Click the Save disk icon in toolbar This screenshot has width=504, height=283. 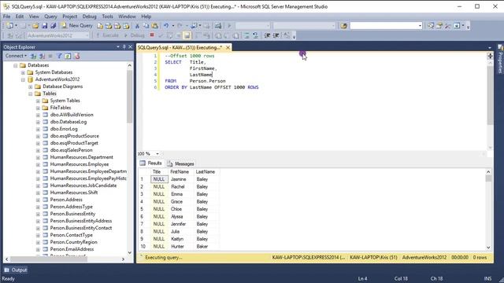point(45,26)
